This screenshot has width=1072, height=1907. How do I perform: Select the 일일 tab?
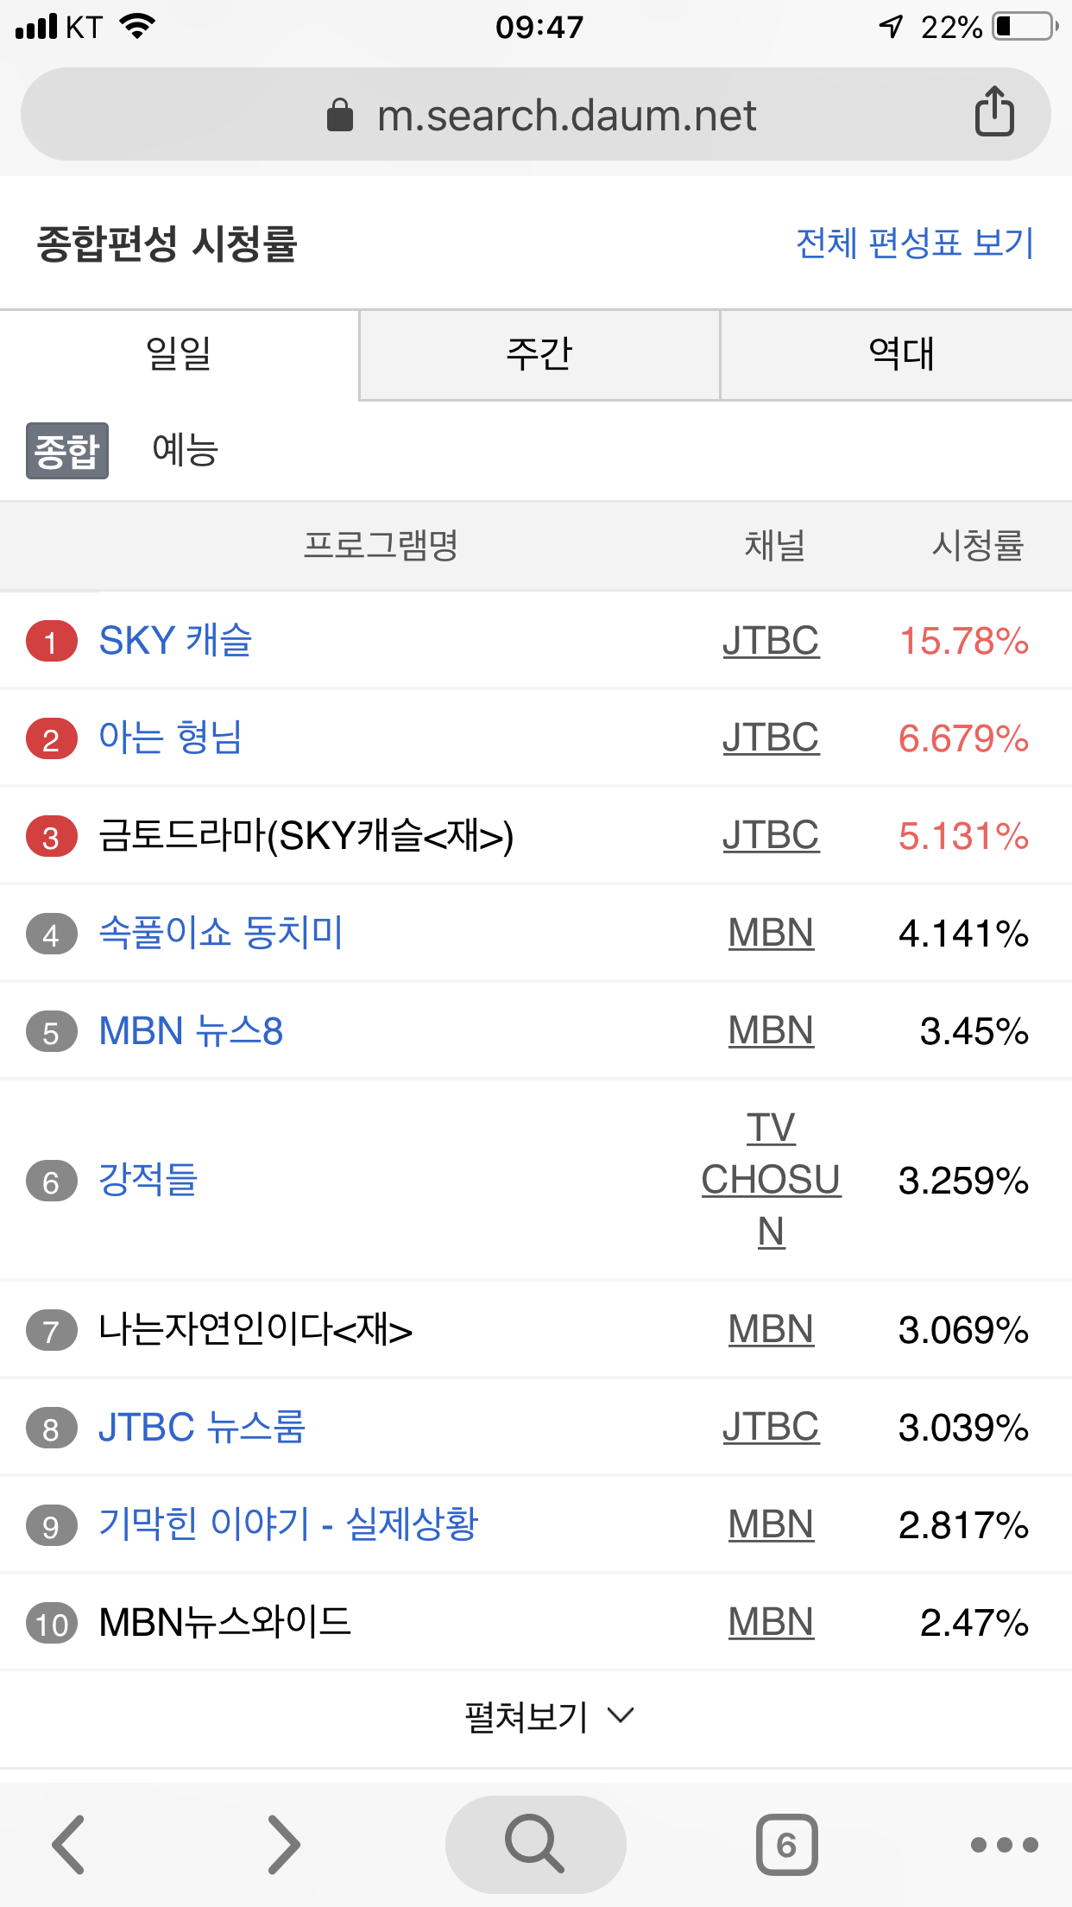click(x=179, y=354)
